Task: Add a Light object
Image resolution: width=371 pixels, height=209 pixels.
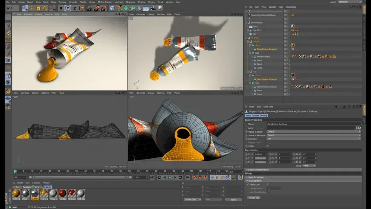Action: tap(160, 8)
